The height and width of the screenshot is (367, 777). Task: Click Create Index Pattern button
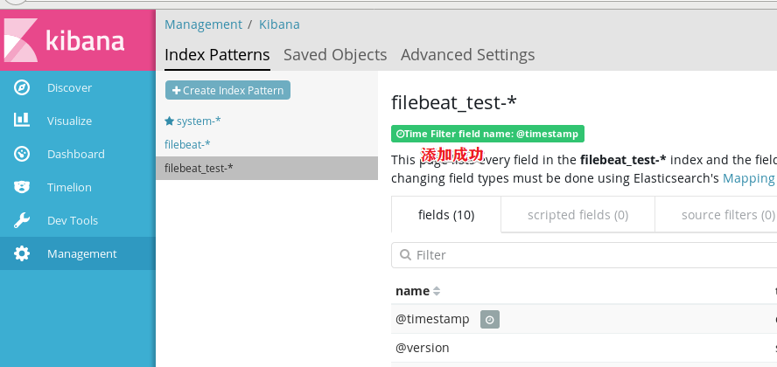pyautogui.click(x=227, y=90)
